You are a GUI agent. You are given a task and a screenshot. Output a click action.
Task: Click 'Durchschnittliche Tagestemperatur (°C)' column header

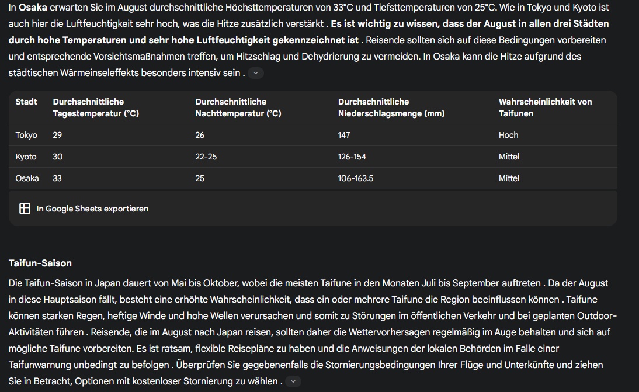coord(96,107)
